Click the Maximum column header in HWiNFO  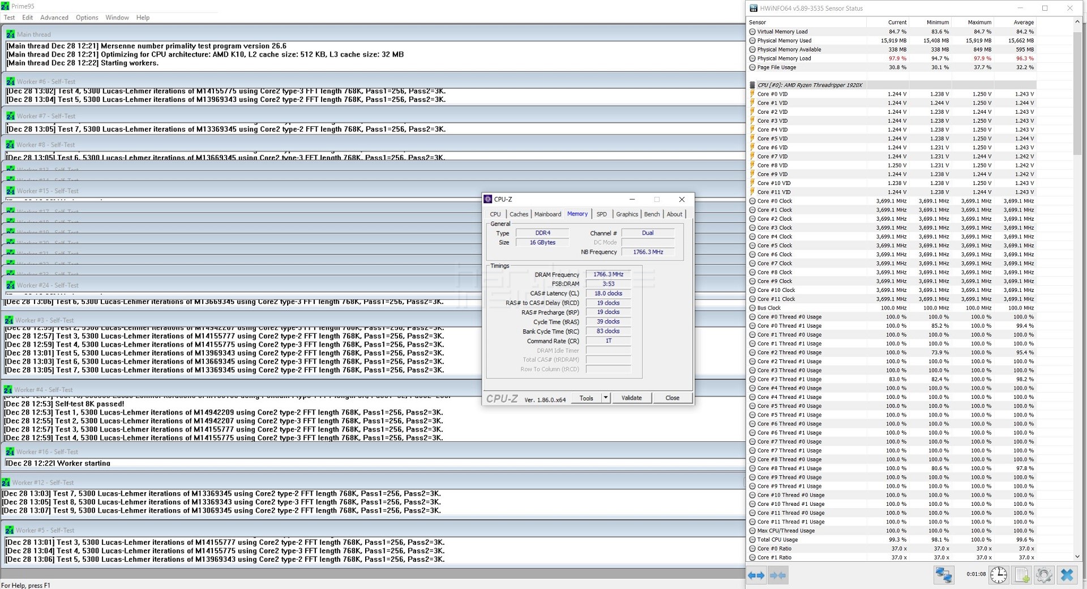(x=973, y=22)
